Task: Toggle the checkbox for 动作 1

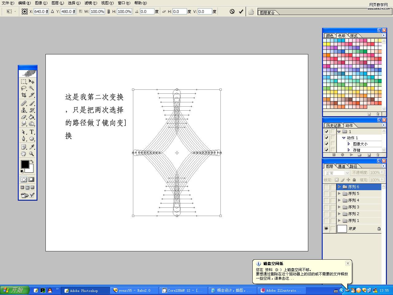Action: [327, 138]
